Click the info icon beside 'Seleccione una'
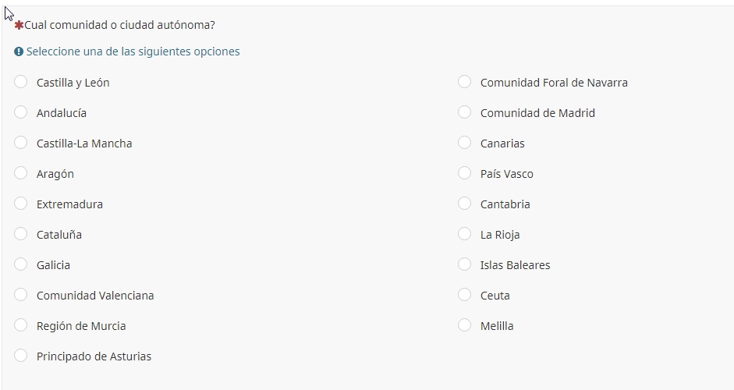734x390 pixels. click(x=19, y=51)
